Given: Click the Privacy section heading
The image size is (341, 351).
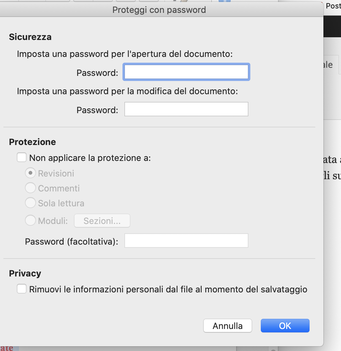Looking at the screenshot, I should [x=25, y=273].
